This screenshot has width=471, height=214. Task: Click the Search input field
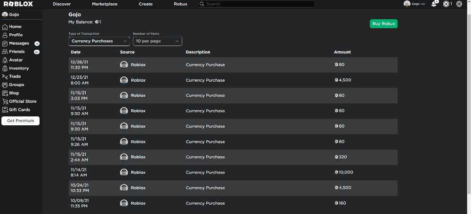[256, 4]
